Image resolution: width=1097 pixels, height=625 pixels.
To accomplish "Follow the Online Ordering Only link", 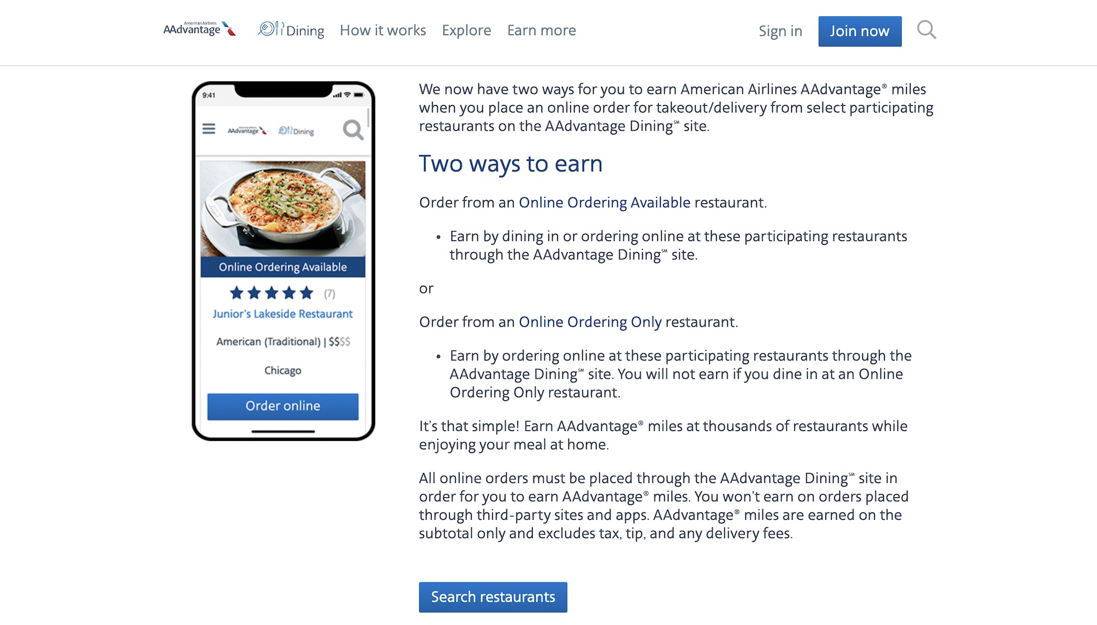I will click(590, 322).
